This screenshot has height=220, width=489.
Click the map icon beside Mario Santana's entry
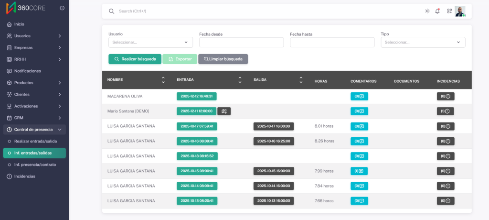coord(224,111)
